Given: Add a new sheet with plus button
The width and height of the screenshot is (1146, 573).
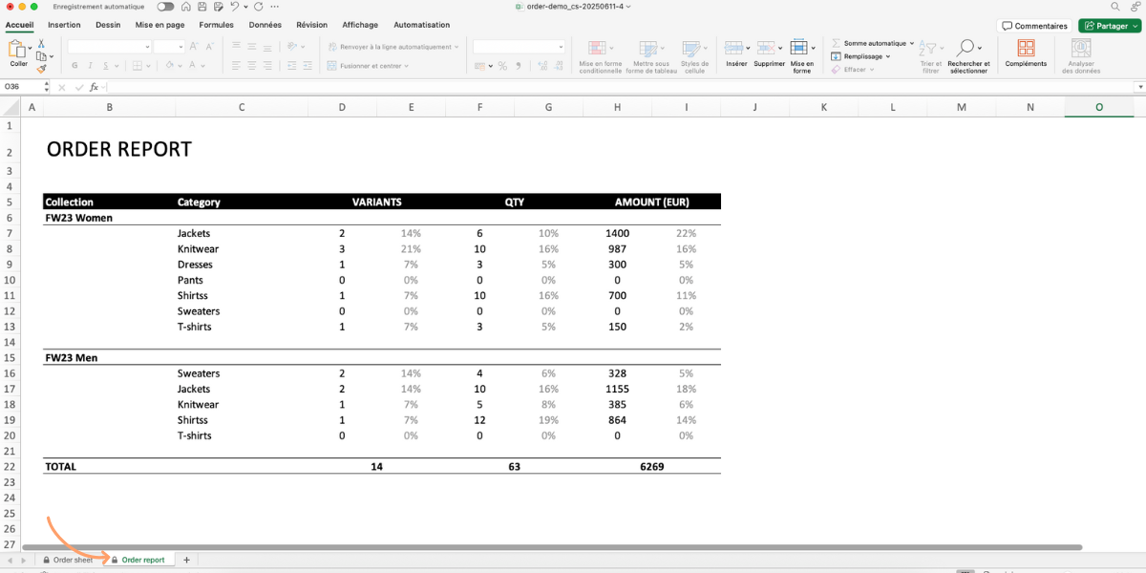Looking at the screenshot, I should click(x=186, y=560).
